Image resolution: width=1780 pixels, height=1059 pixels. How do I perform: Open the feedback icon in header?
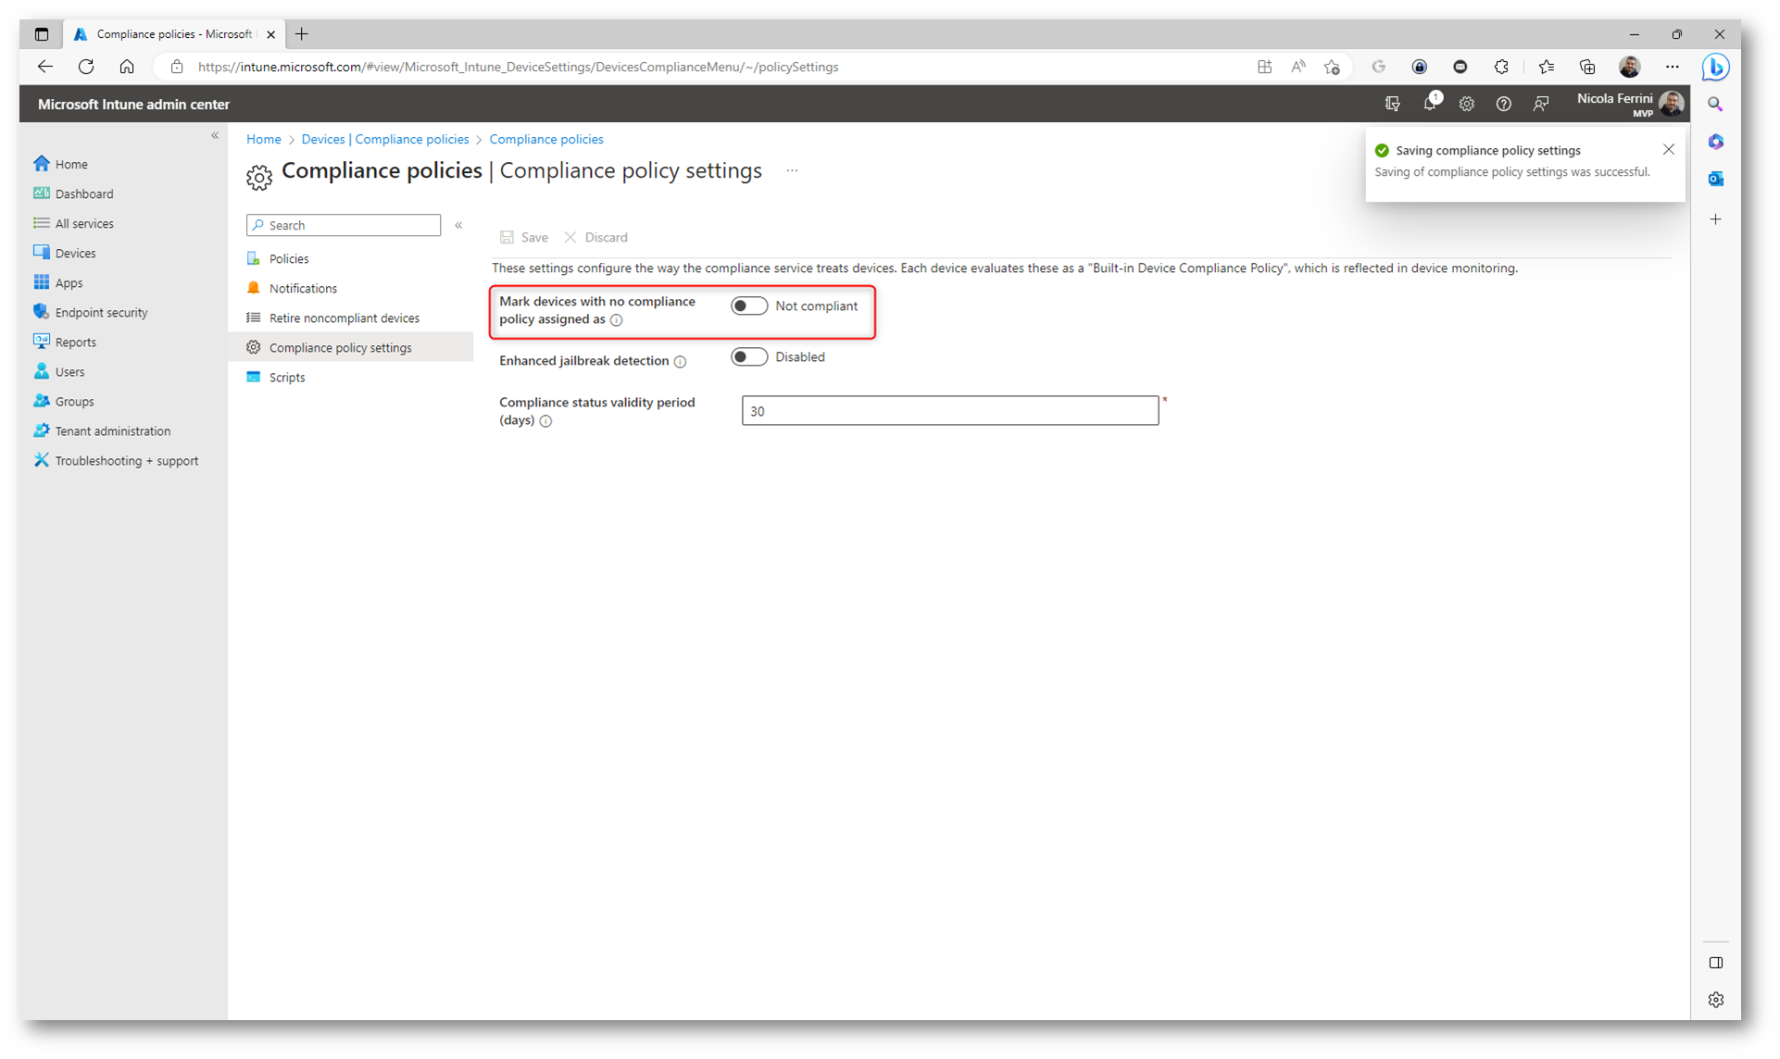click(x=1540, y=105)
